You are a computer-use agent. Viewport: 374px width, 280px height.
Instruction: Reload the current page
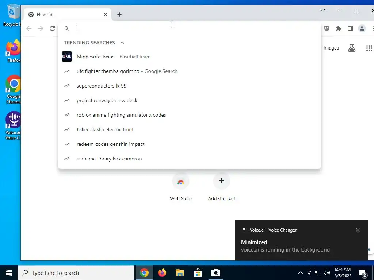click(52, 28)
